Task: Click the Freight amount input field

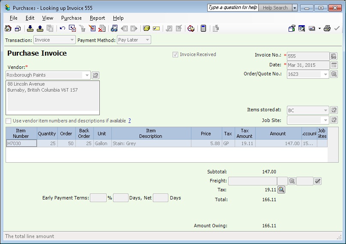Action: [253, 181]
